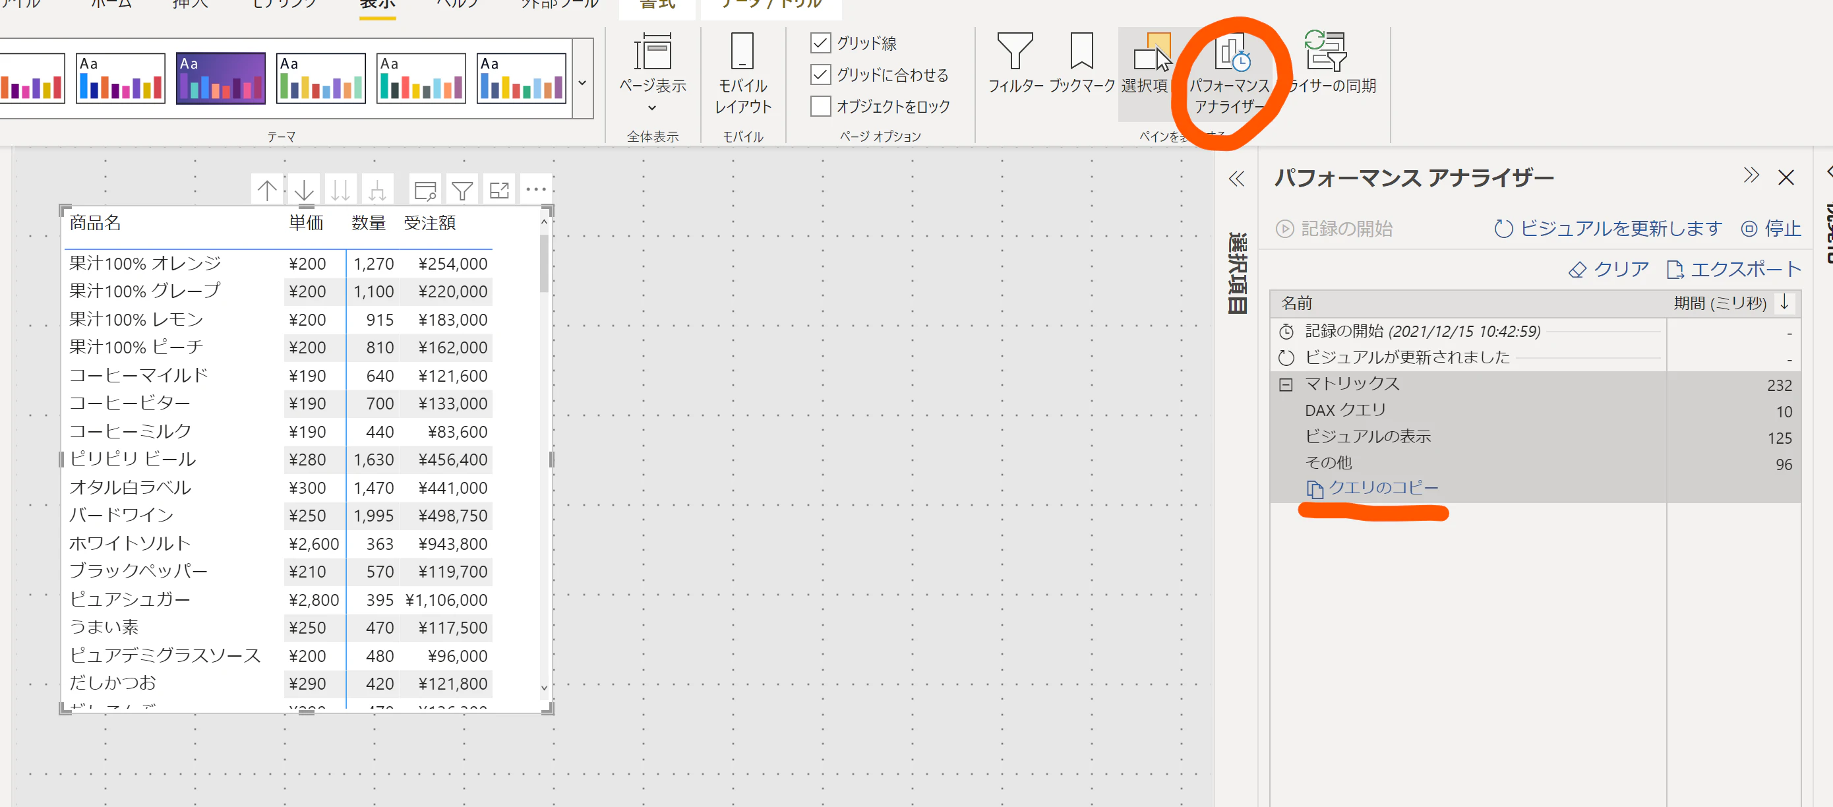Click the エクスポート button

1733,270
